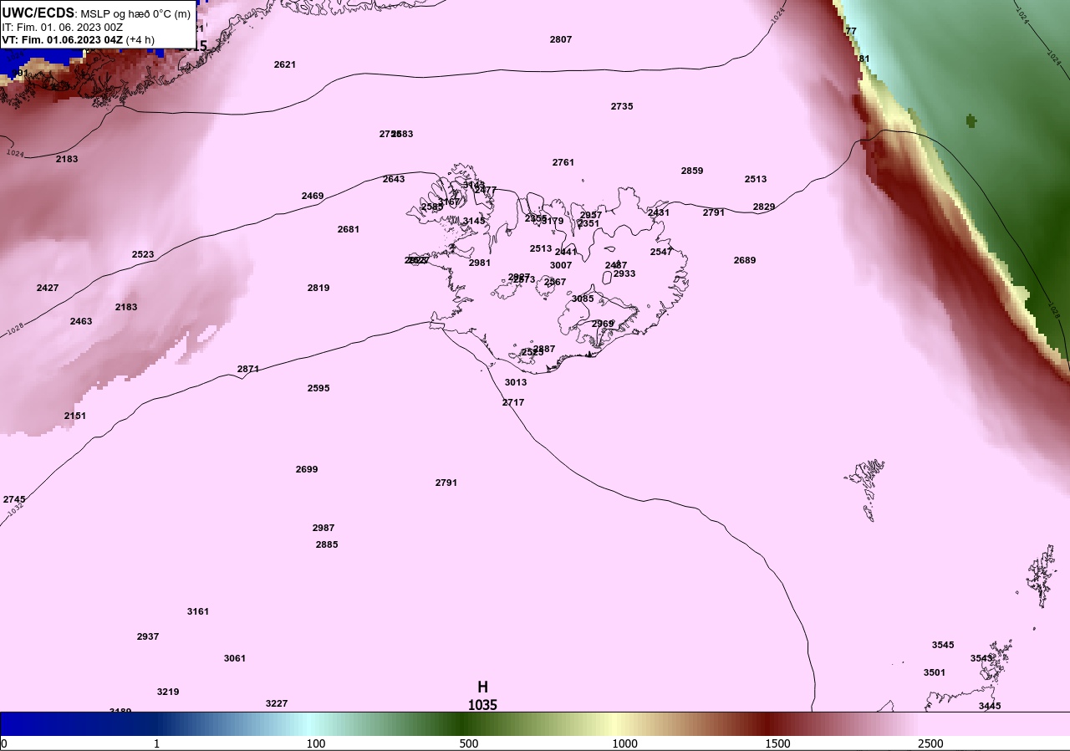Select the value 3219 near the bottom left
1070x751 pixels.
[168, 692]
